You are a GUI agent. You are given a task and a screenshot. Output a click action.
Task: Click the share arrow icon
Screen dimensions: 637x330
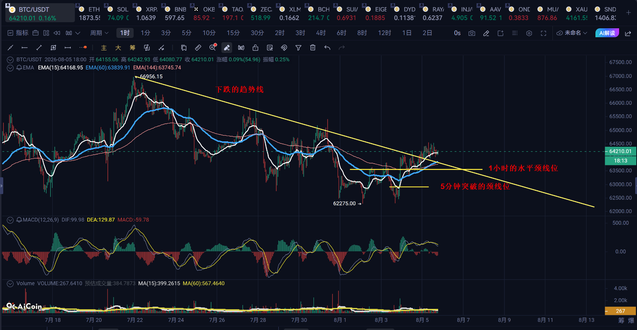coord(628,33)
